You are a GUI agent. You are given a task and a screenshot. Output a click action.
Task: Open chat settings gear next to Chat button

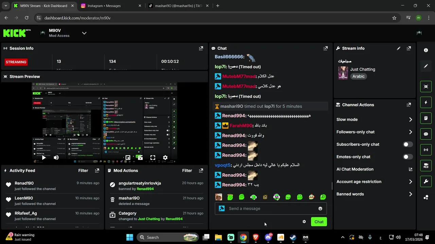click(x=304, y=222)
